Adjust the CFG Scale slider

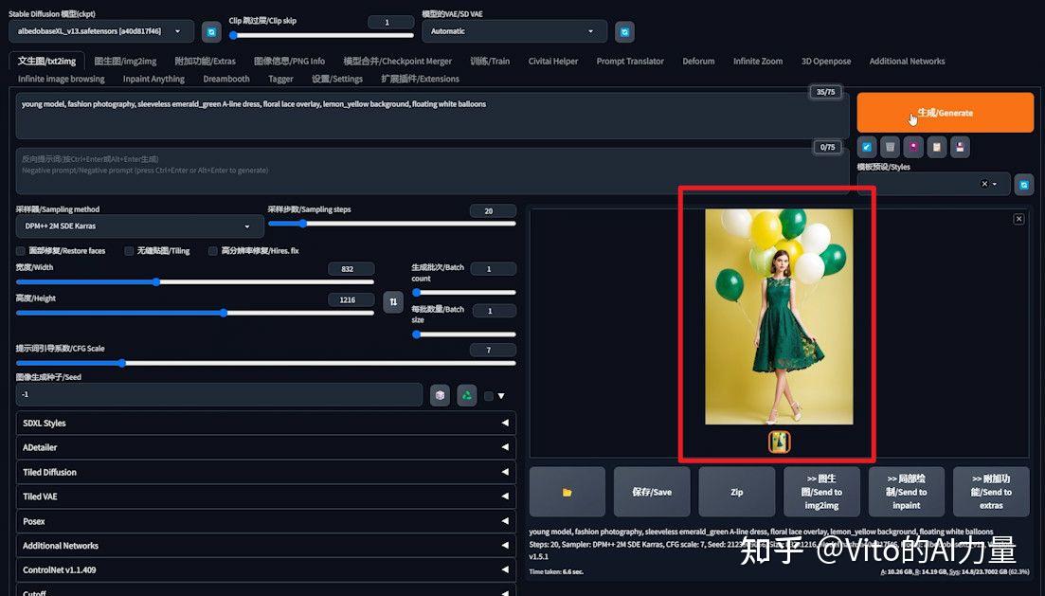(266, 363)
